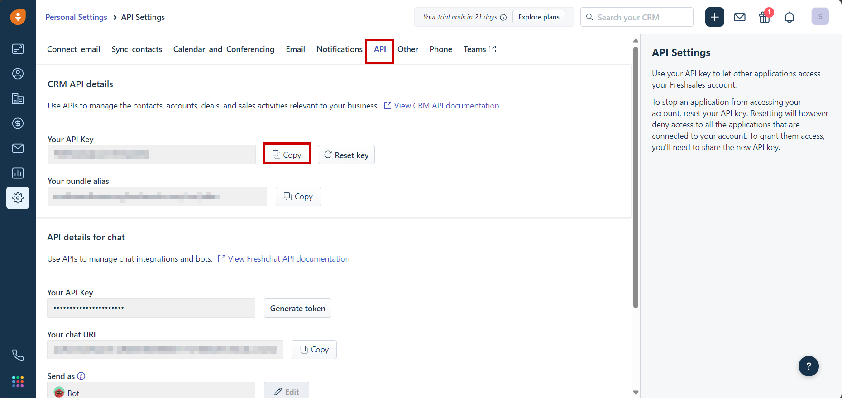Open the email envelope icon in the sidebar

click(x=18, y=148)
